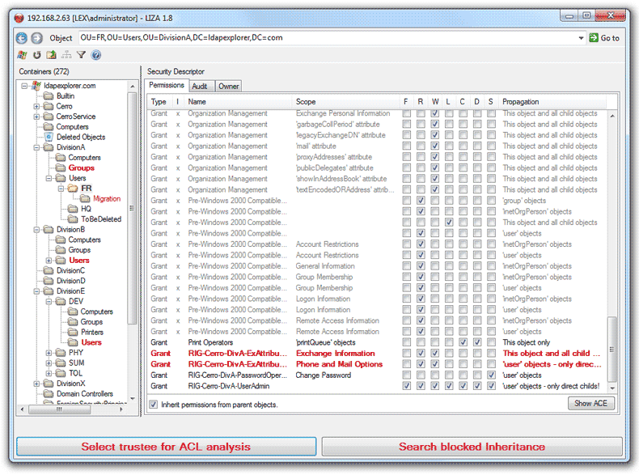This screenshot has width=639, height=475.
Task: Collapse the DivisionA tree node
Action: click(x=36, y=147)
